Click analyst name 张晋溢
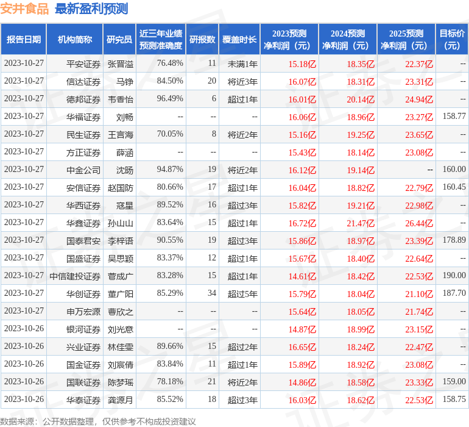 tap(120, 64)
